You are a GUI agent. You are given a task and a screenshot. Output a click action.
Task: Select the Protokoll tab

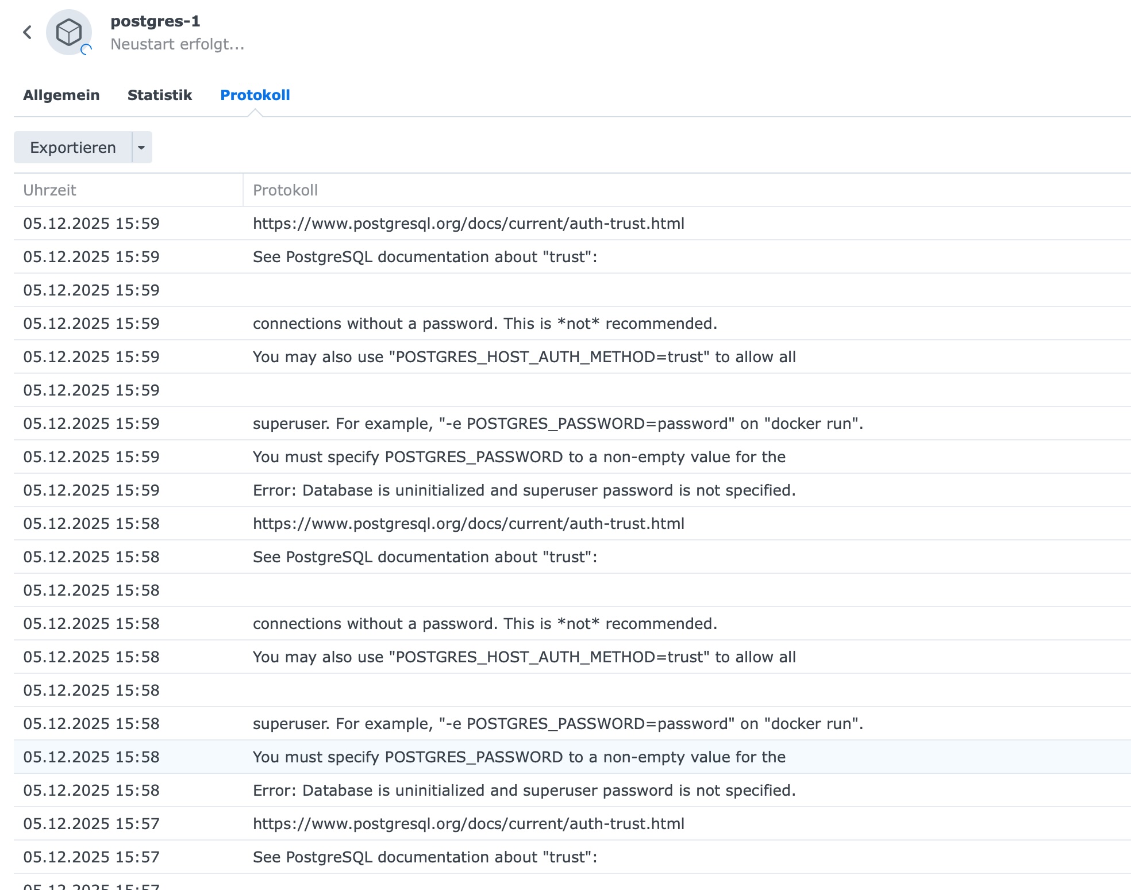[x=255, y=95]
